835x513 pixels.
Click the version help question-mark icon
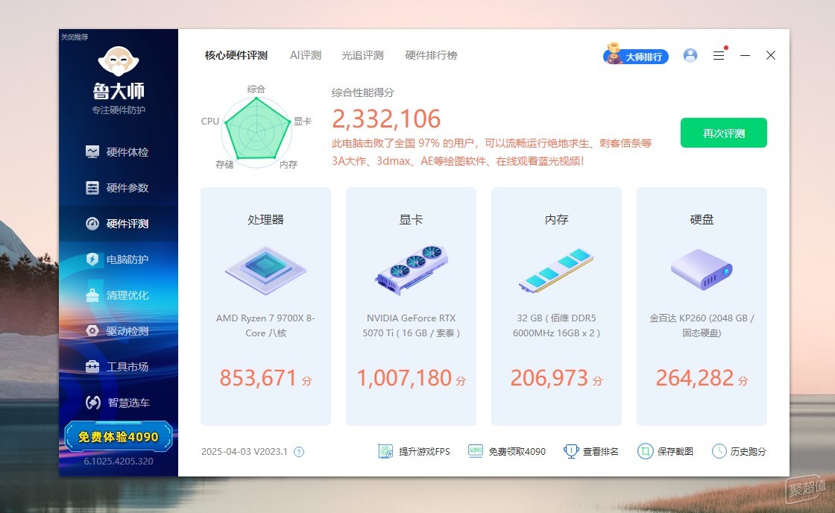coord(299,452)
